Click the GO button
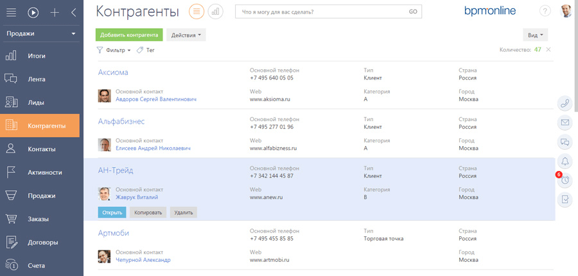This screenshot has height=276, width=578. click(413, 12)
